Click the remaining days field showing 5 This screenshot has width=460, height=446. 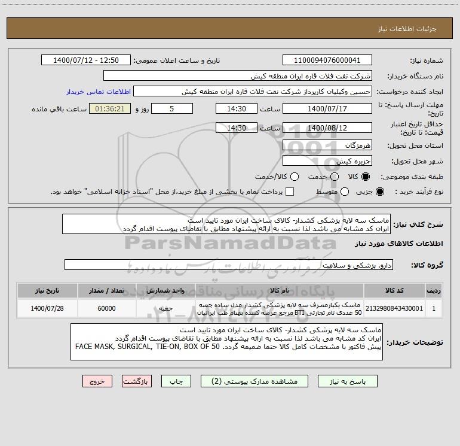pyautogui.click(x=172, y=108)
